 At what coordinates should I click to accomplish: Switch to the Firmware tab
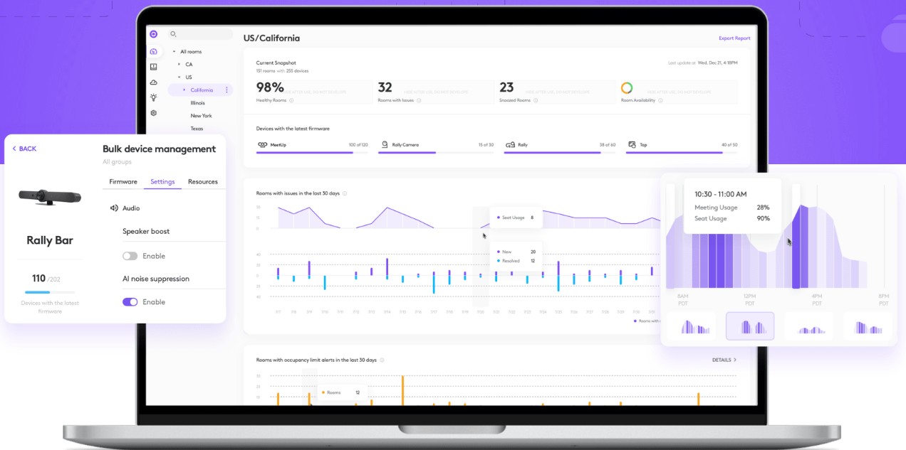click(123, 182)
